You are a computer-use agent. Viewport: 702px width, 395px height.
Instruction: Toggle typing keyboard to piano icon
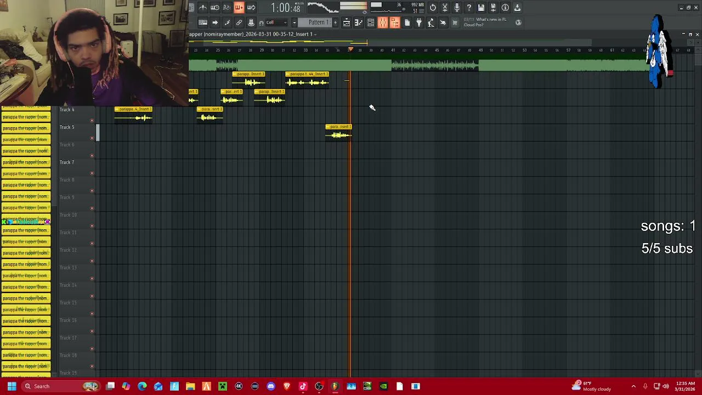click(203, 22)
